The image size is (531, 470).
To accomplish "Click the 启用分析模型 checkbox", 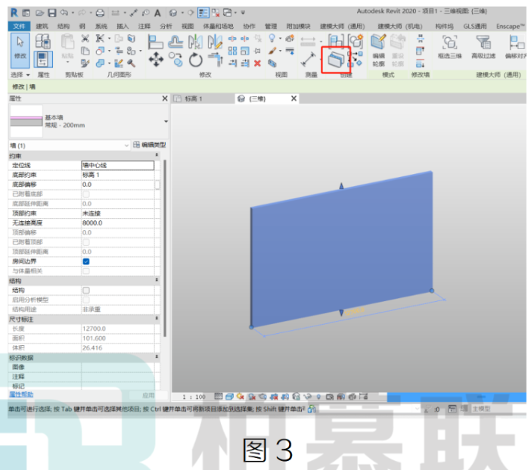I will pyautogui.click(x=86, y=300).
